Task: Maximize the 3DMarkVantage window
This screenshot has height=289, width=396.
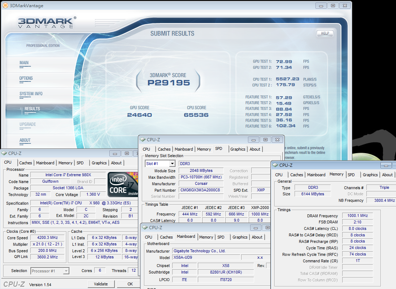Action: pos(333,5)
